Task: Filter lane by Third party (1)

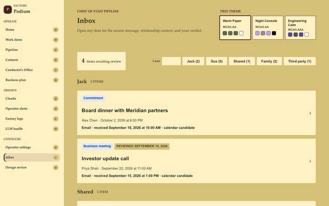Action: [300, 61]
